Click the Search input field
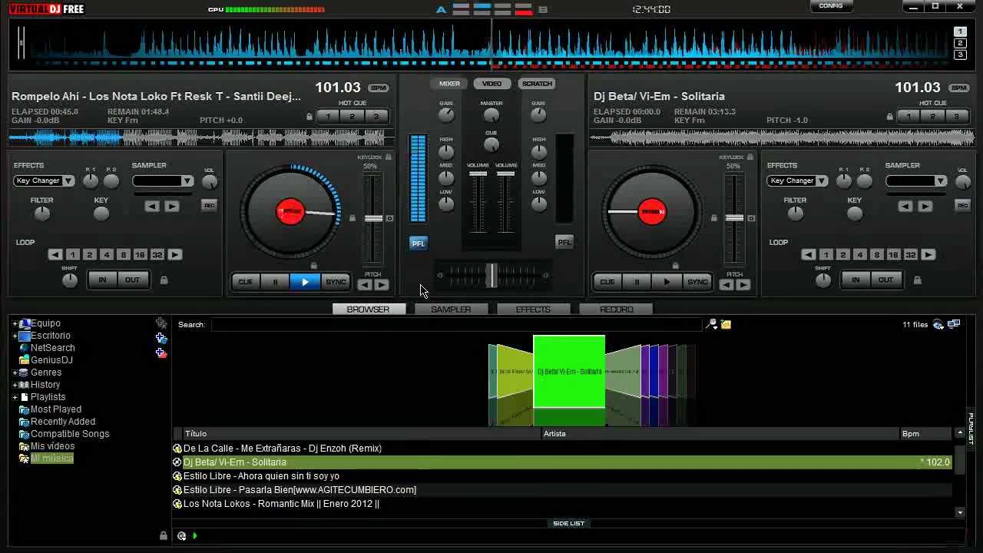 click(x=457, y=325)
